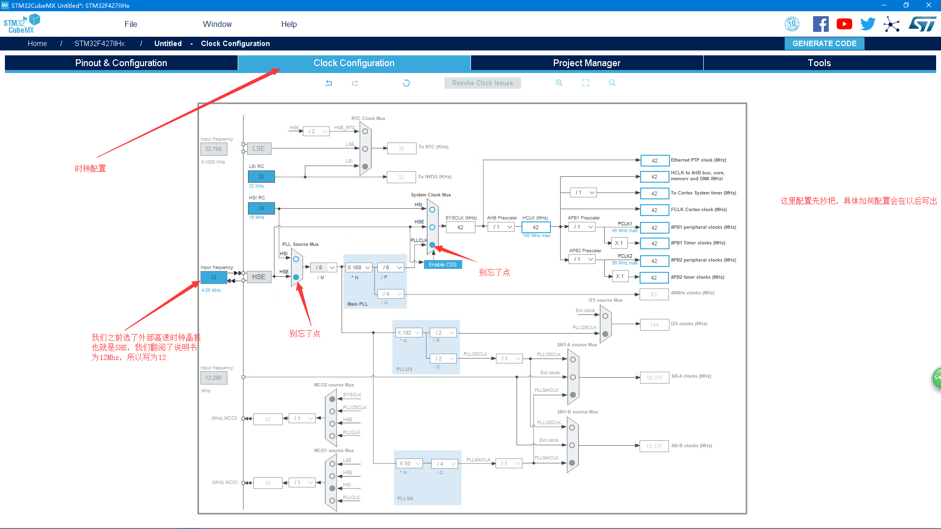Select PLLCLK in System Clock Mux
Image resolution: width=941 pixels, height=529 pixels.
432,245
